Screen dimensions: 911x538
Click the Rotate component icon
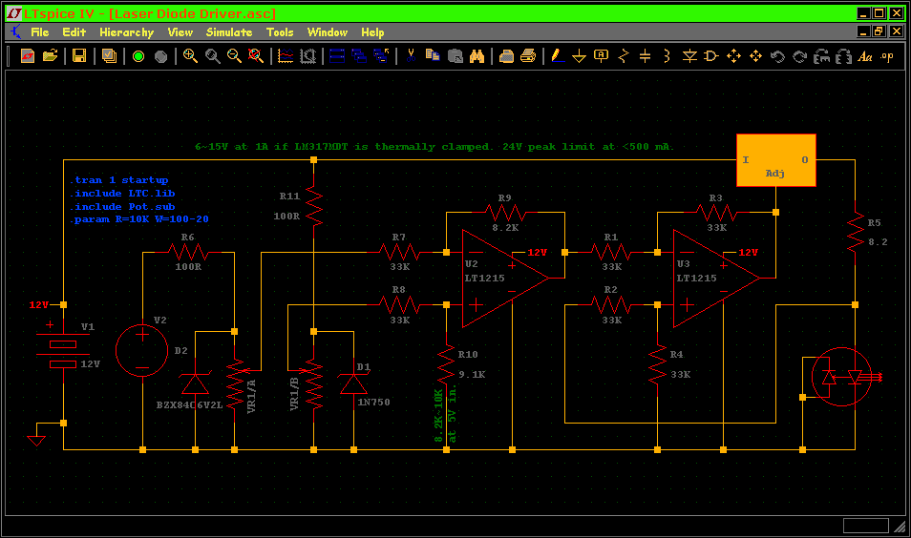coord(821,56)
